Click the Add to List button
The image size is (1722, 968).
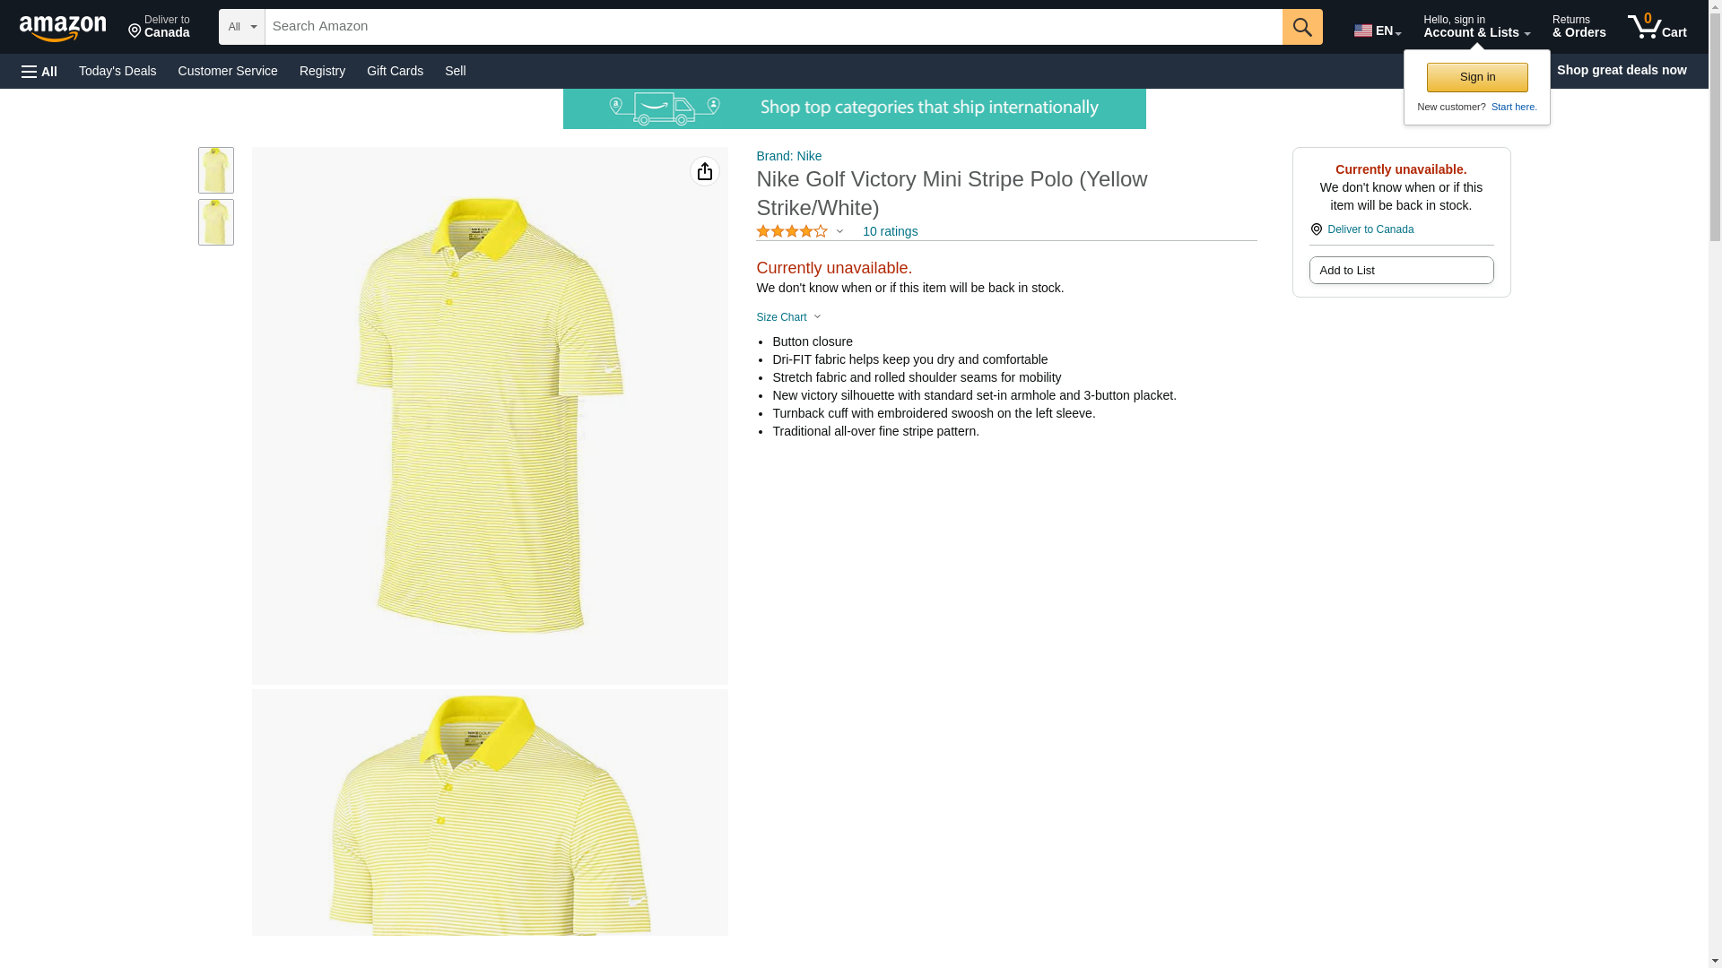point(1400,271)
